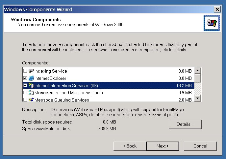
Task: Uncheck the Internet Explorer checkbox
Action: click(x=25, y=78)
